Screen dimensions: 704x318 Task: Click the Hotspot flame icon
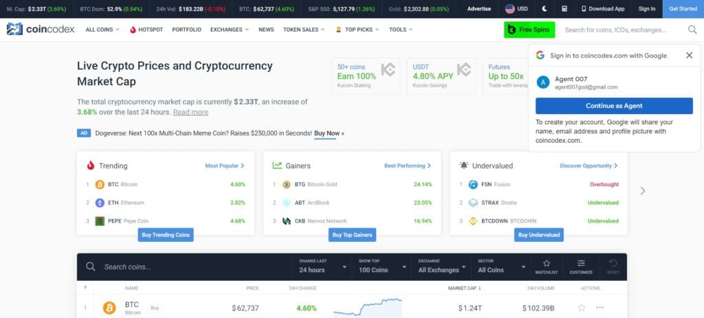point(133,30)
